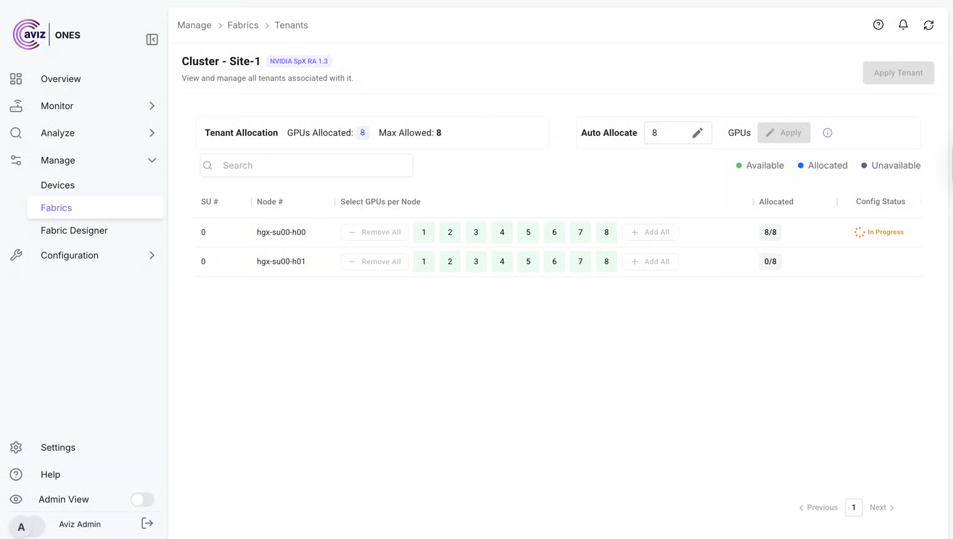This screenshot has height=539, width=953.
Task: Click the pencil icon in Auto Allocate field
Action: [697, 133]
